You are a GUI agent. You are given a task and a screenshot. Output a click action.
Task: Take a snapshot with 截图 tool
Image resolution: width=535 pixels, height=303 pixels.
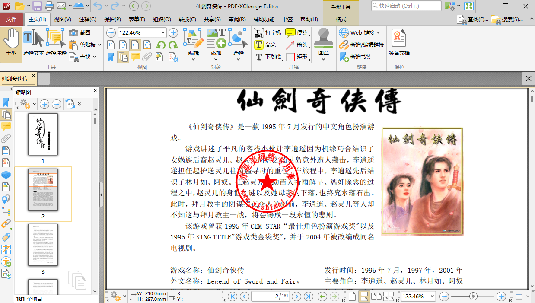point(80,33)
